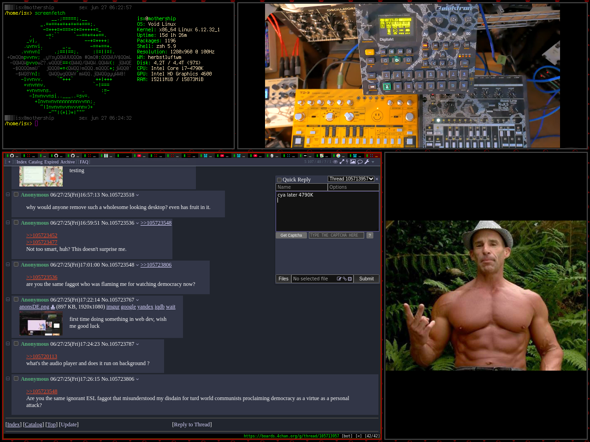This screenshot has height=442, width=590.
Task: Go to Index in the top header
Action: 22,162
